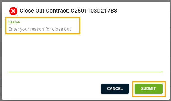This screenshot has width=171, height=101.
Task: Click the dark navy CANCEL button label
Action: tap(115, 88)
